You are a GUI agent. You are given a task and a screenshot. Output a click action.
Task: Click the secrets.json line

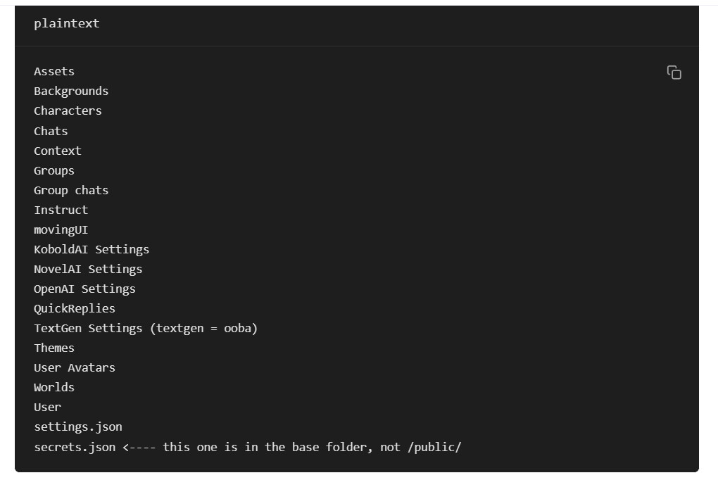[75, 447]
